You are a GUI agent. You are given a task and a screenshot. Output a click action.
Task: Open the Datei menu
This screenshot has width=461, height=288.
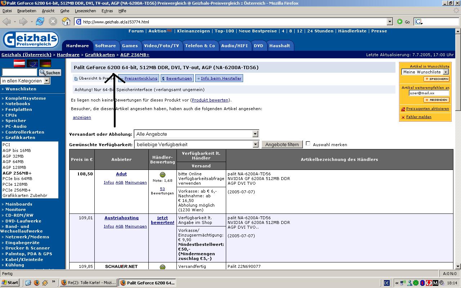pyautogui.click(x=7, y=11)
